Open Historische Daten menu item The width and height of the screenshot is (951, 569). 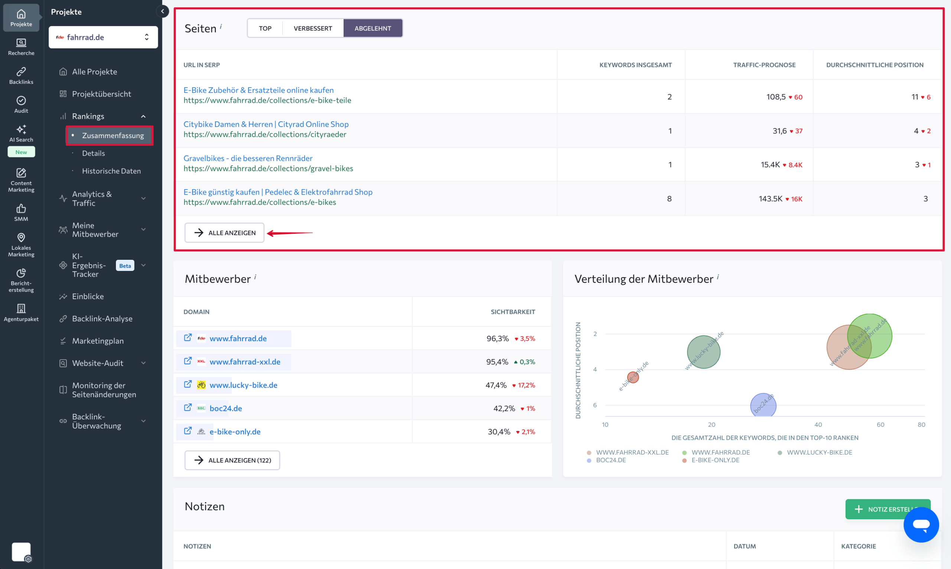(x=111, y=171)
